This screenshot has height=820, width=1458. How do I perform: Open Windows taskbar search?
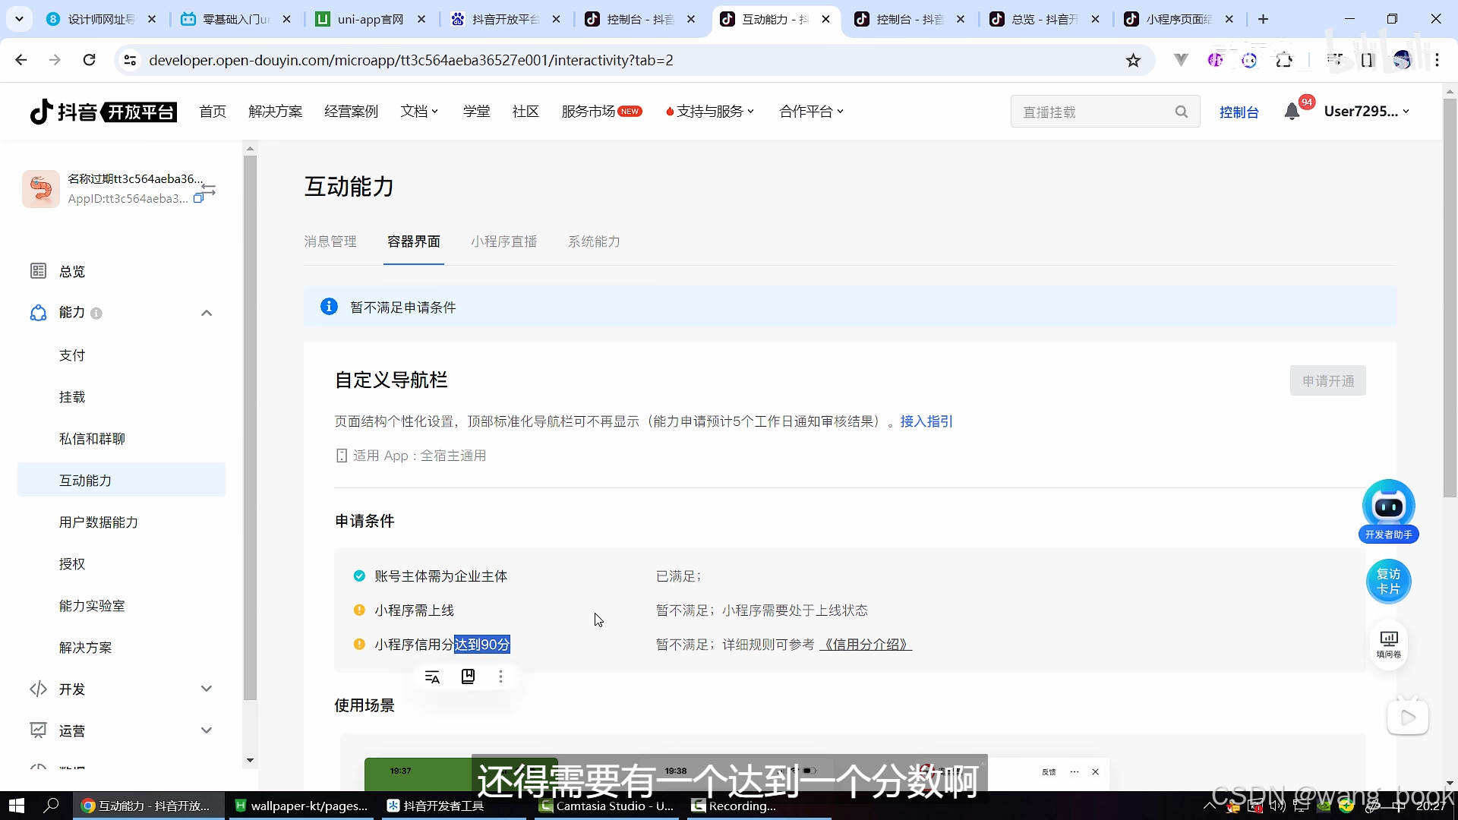pyautogui.click(x=51, y=806)
